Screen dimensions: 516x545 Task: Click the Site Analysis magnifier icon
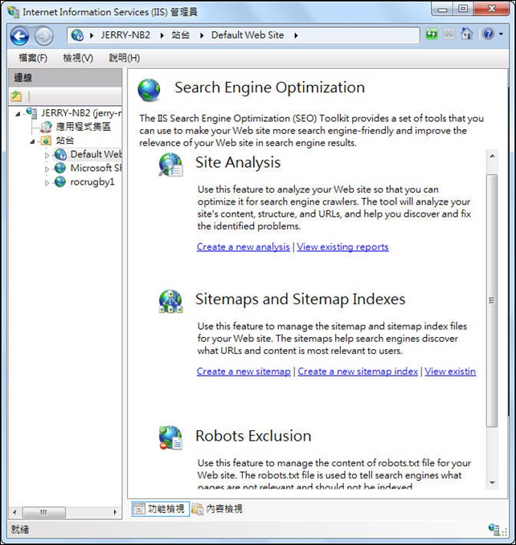click(x=170, y=165)
